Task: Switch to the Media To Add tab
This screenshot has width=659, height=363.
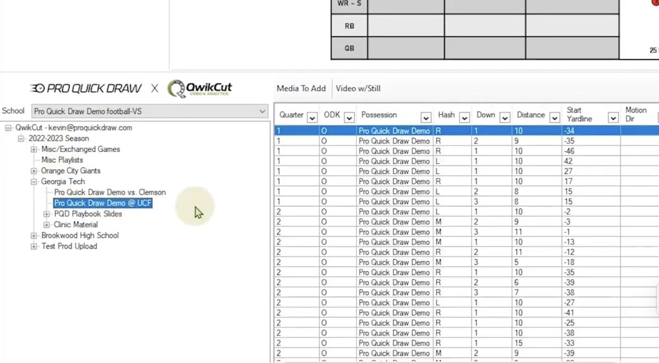Action: [x=301, y=88]
